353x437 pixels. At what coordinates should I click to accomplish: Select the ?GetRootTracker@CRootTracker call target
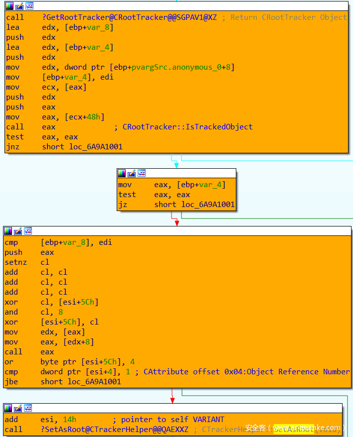129,17
